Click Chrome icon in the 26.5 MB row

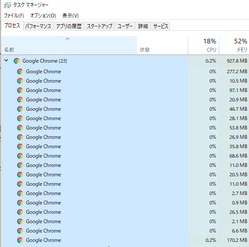point(20,212)
